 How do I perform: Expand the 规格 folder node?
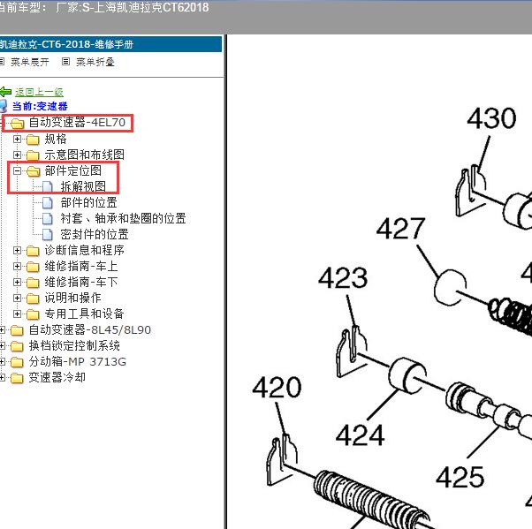tap(17, 139)
